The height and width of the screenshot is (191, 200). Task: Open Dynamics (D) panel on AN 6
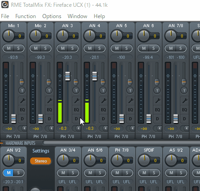[158, 119]
